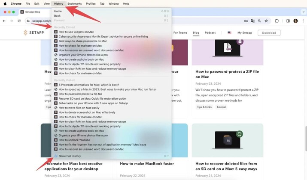Click the 'Tutorial' tag on ZIP article

click(221, 107)
